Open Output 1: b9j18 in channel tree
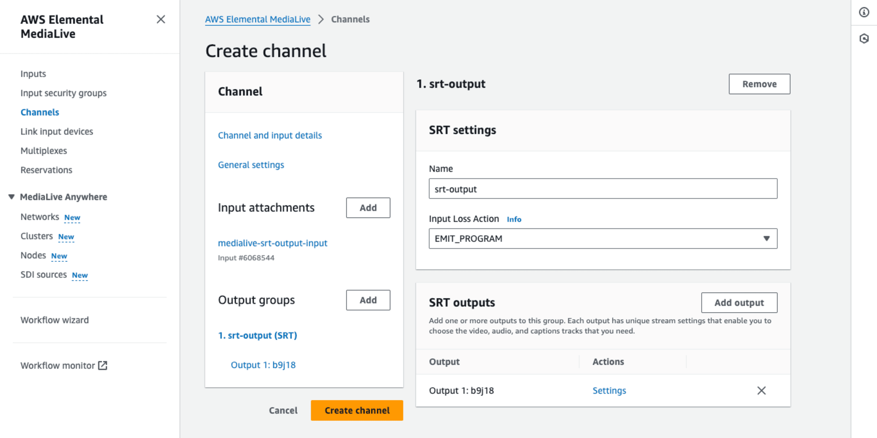Viewport: 877px width, 438px height. click(x=264, y=365)
